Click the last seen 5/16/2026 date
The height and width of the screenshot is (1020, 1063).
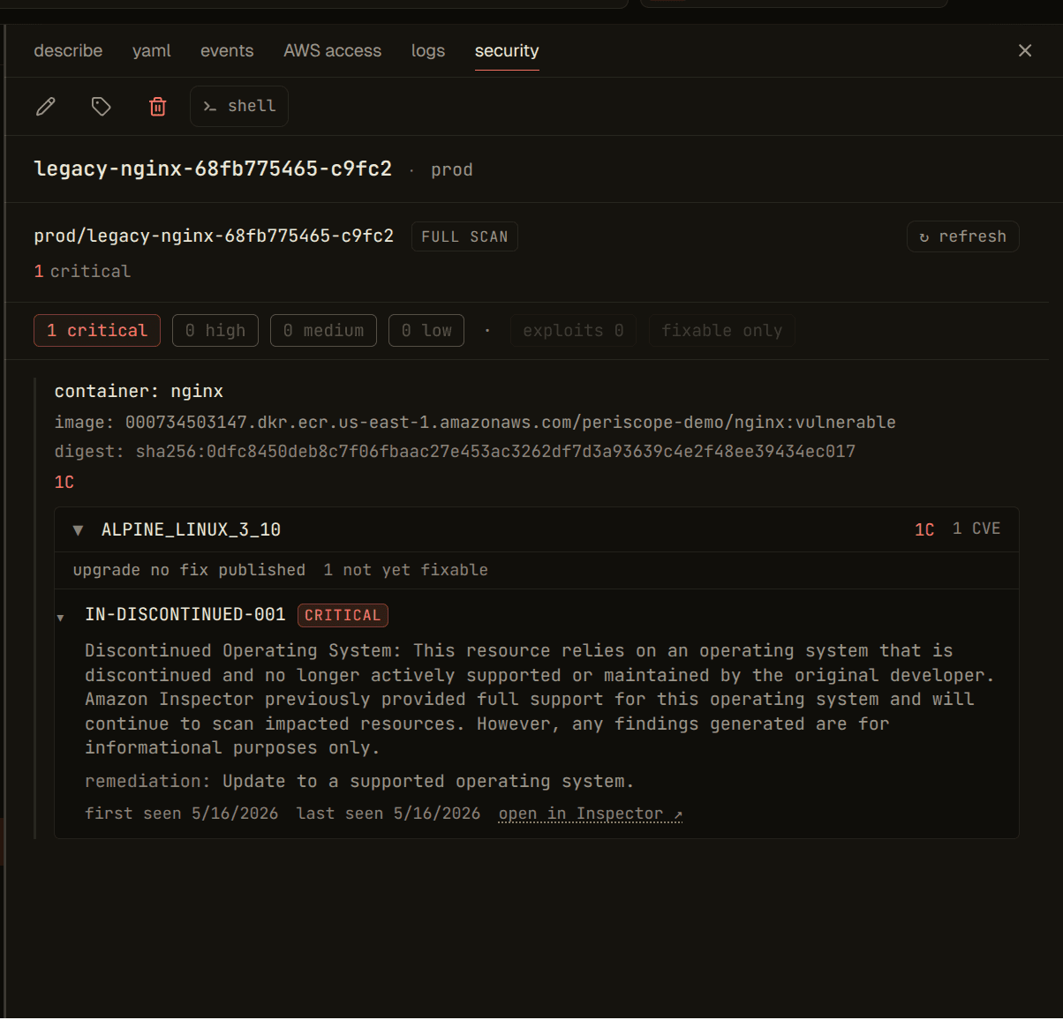pyautogui.click(x=388, y=814)
